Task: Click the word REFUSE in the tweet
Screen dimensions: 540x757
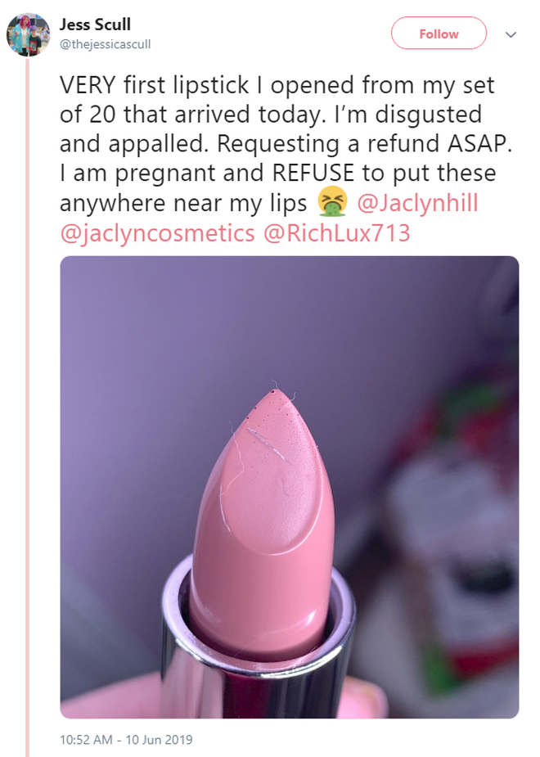Action: point(313,173)
